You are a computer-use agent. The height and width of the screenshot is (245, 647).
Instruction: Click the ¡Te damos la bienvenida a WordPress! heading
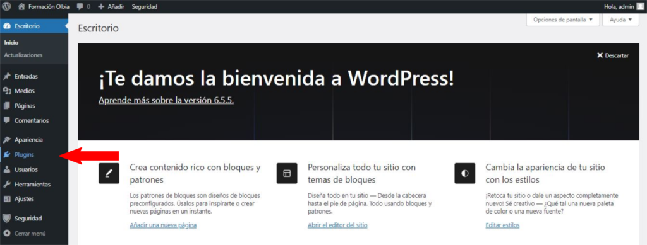(x=276, y=79)
